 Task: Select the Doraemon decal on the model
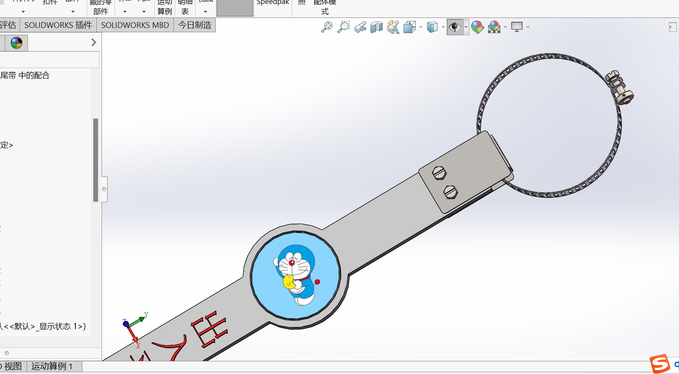click(x=295, y=275)
